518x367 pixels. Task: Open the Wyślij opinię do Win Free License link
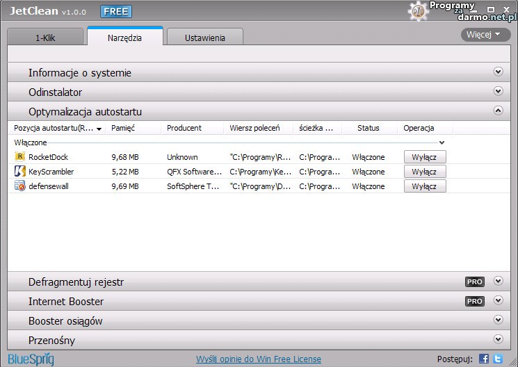[259, 359]
